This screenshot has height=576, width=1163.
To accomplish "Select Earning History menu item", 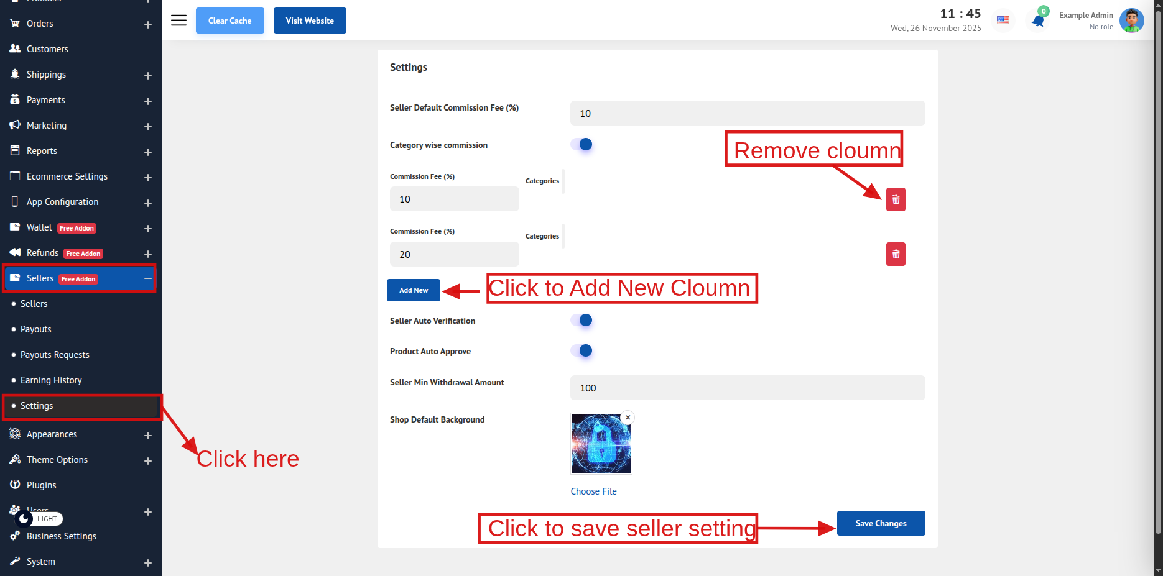I will (51, 380).
